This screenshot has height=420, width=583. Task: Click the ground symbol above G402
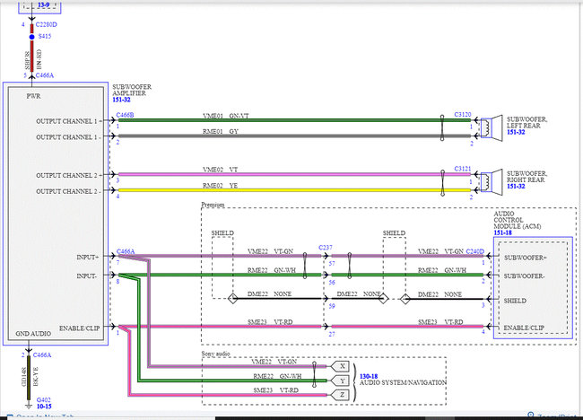(29, 405)
